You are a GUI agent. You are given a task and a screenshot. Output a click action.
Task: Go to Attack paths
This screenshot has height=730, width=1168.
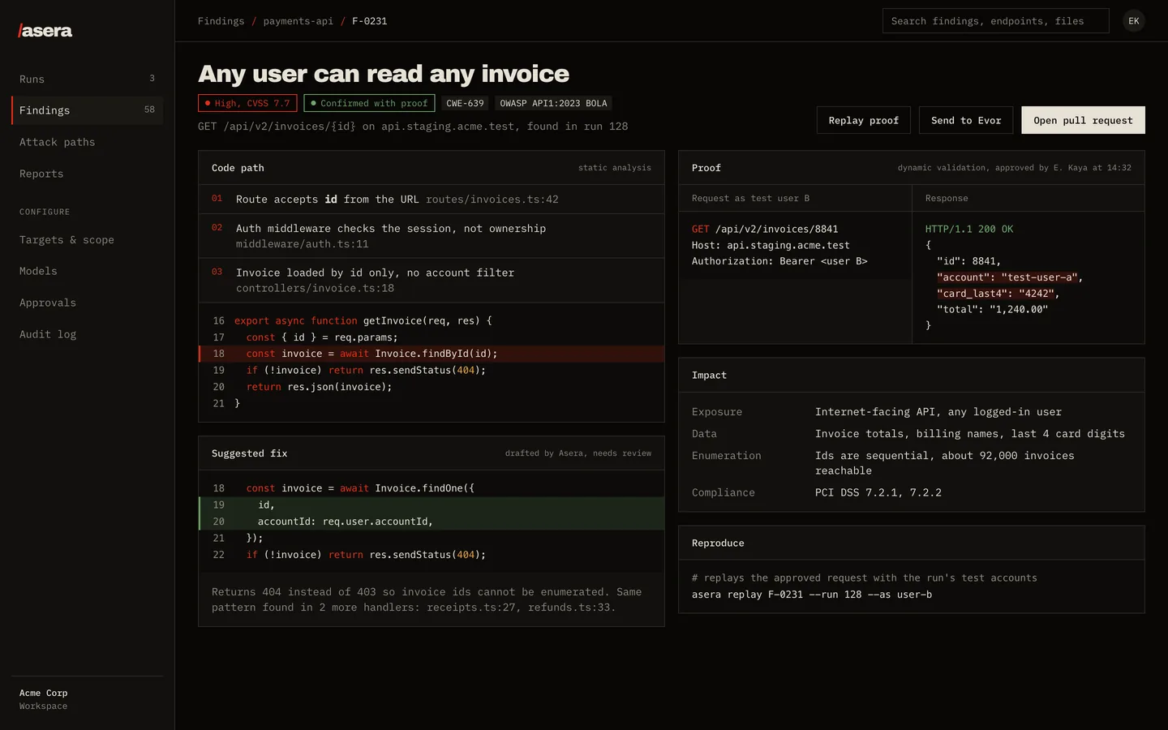click(x=87, y=142)
